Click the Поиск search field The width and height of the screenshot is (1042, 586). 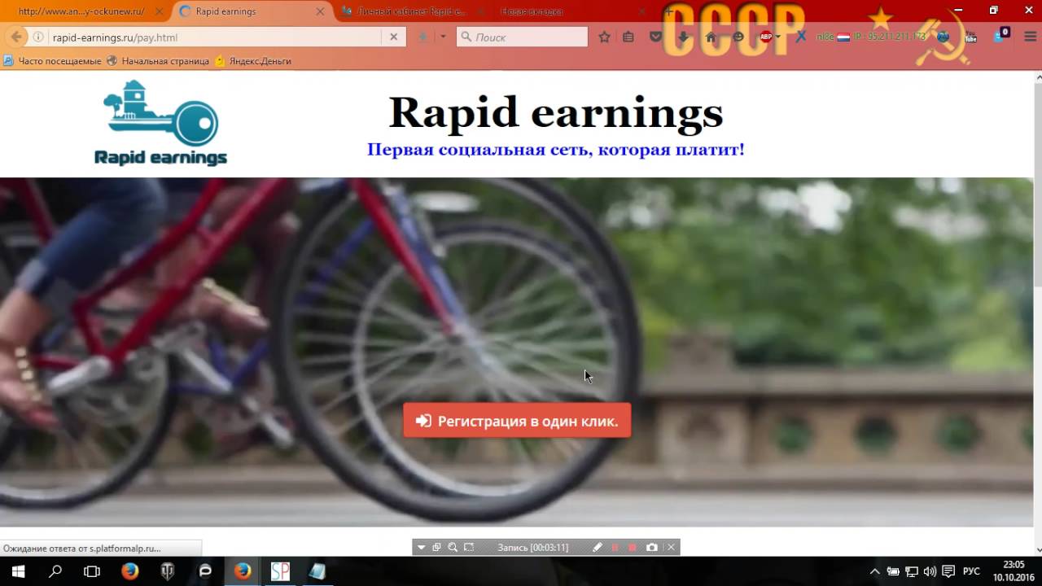[x=522, y=37]
